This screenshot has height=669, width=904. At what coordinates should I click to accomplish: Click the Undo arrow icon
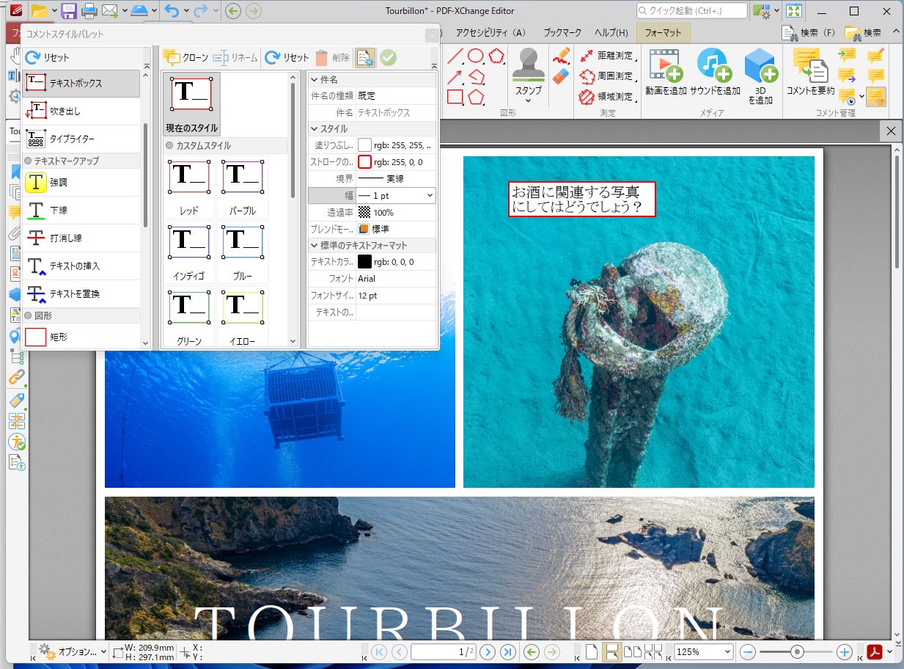click(172, 11)
